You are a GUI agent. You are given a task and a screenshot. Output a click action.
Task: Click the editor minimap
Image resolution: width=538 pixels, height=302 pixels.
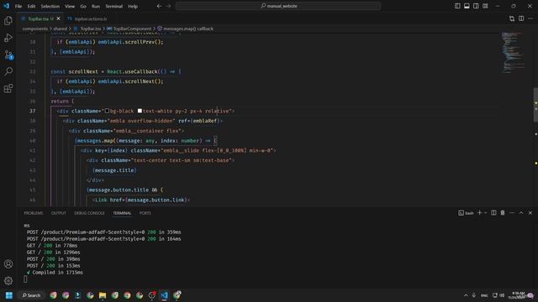(513, 53)
